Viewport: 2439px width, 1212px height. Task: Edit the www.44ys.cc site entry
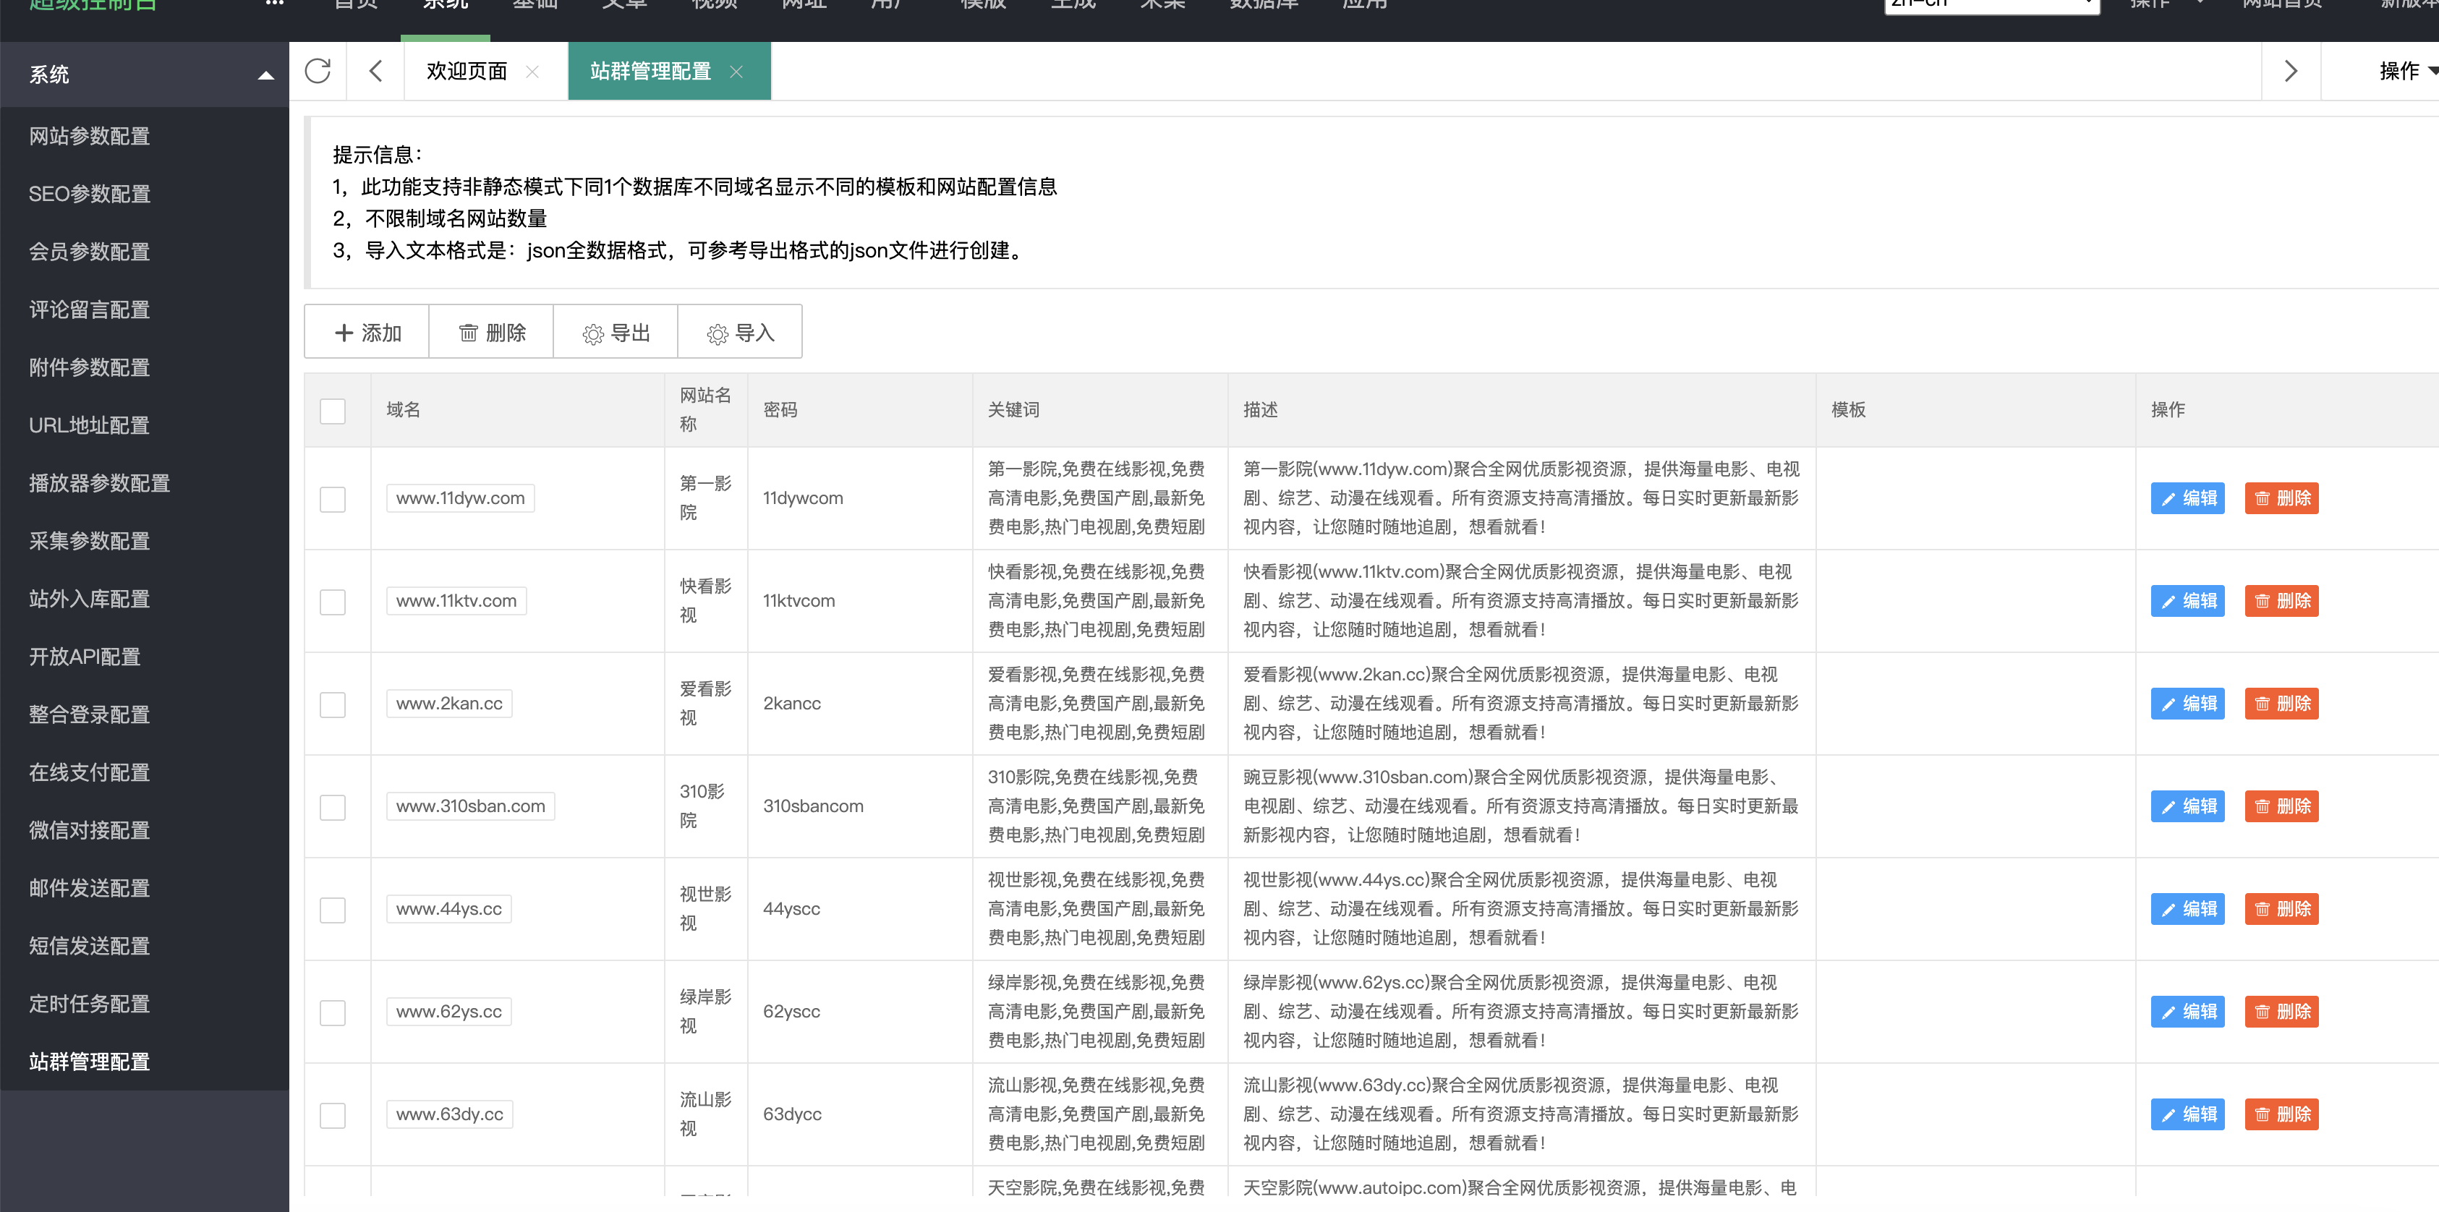point(2187,909)
